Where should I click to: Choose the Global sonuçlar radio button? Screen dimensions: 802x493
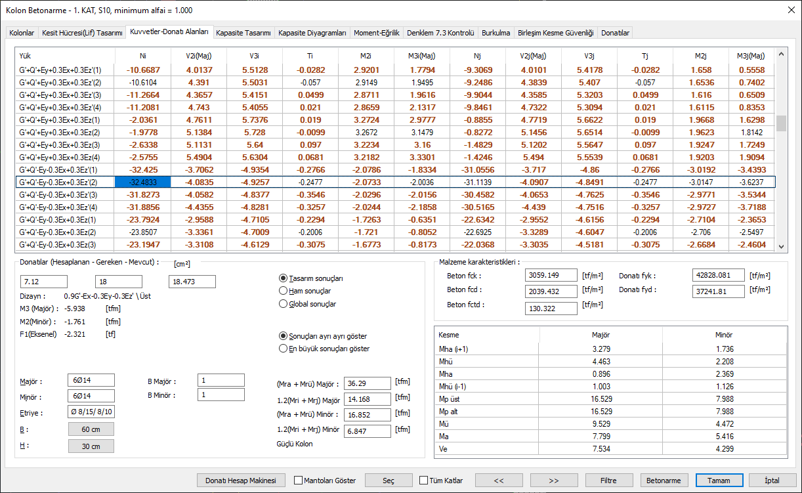284,304
